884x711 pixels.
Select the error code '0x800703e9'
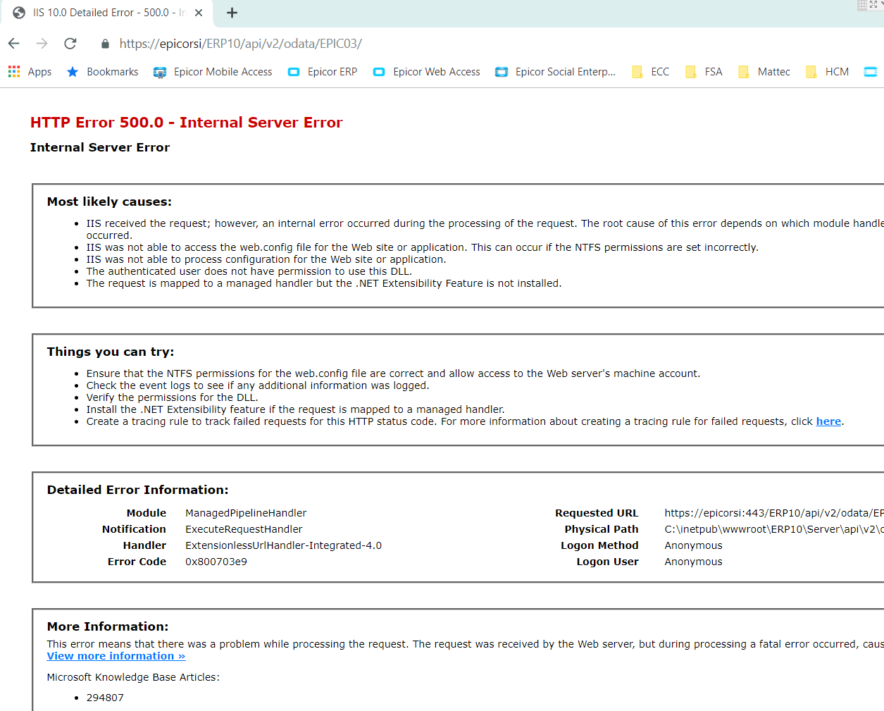coord(216,562)
